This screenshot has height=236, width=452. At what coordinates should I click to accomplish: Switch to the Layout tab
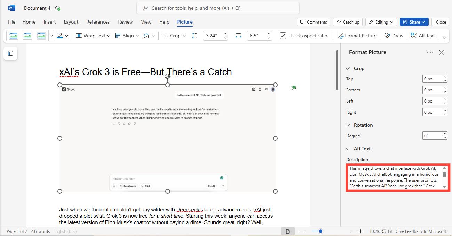pyautogui.click(x=71, y=22)
